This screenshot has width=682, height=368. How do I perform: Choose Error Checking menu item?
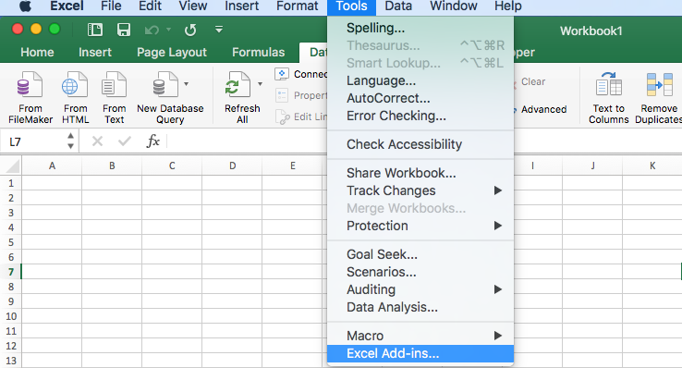coord(420,117)
